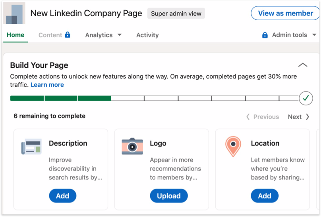This screenshot has width=321, height=217.
Task: Click the Description newspaper icon
Action: point(31,146)
